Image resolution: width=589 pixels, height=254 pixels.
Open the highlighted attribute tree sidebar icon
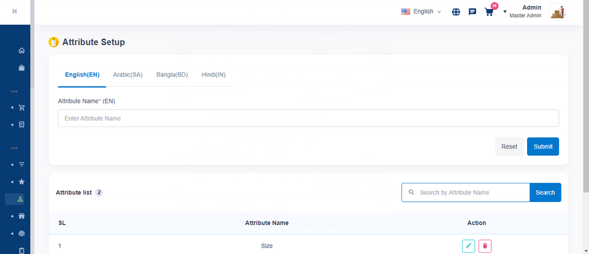click(21, 199)
